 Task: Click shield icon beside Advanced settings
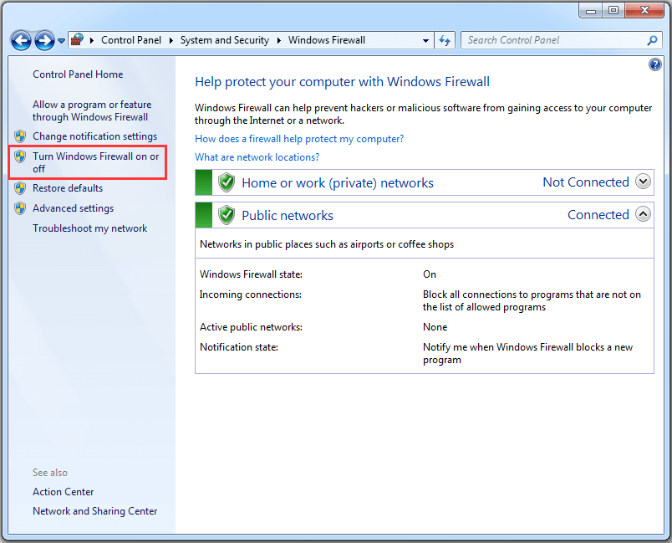tap(20, 208)
